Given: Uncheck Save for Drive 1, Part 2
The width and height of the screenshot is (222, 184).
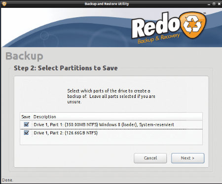Looking at the screenshot, I should 26,132.
